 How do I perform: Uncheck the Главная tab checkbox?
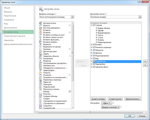coord(94,25)
